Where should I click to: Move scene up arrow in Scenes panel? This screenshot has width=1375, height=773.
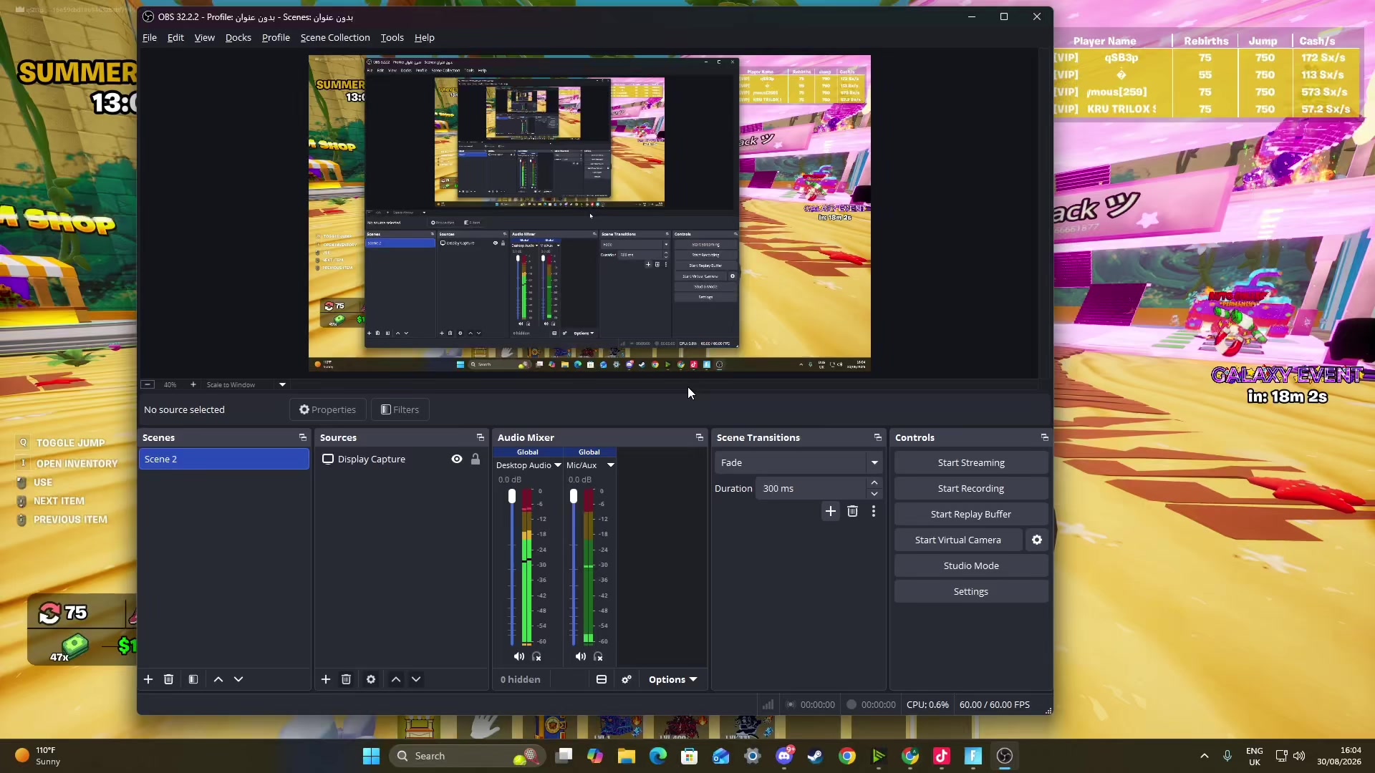coord(218,679)
